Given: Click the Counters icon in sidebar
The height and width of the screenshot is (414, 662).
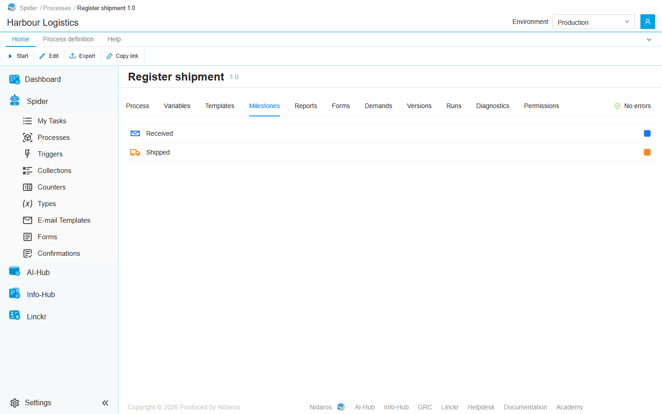Looking at the screenshot, I should point(28,187).
